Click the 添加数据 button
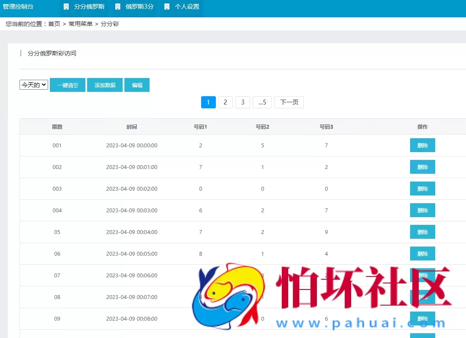 [104, 85]
